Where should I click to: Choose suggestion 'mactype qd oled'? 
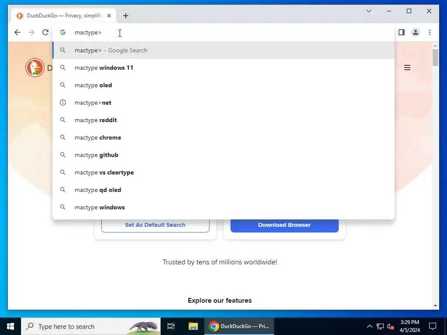tap(224, 190)
